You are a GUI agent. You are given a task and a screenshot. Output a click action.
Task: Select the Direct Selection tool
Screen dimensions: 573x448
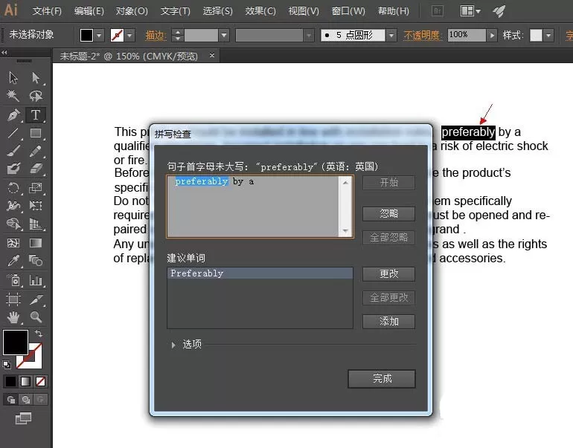pos(36,78)
